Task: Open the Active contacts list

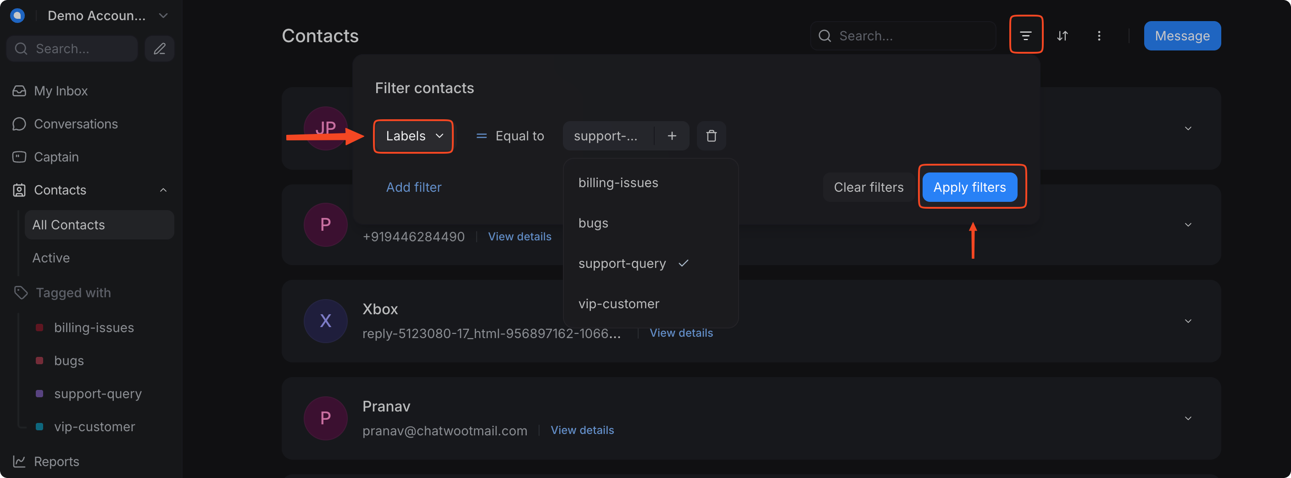Action: coord(50,258)
